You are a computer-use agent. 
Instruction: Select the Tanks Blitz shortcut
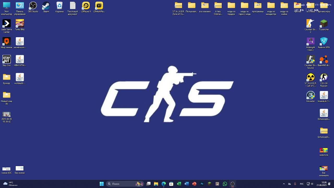click(x=20, y=25)
